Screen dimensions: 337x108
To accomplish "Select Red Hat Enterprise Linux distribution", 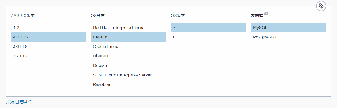I will coord(128,28).
